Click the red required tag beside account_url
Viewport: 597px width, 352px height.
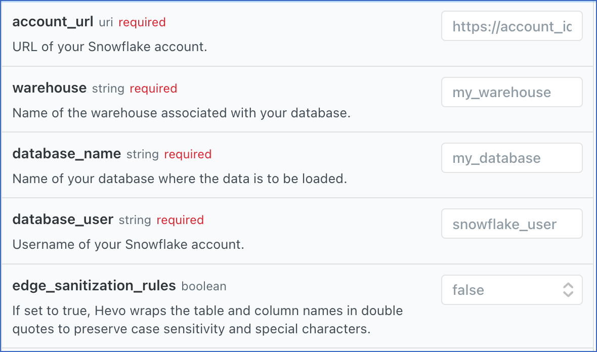click(142, 22)
